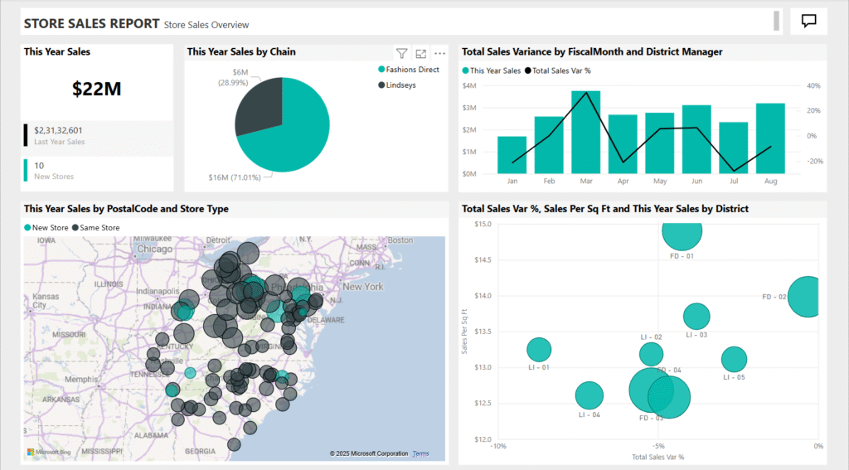
Task: Select the This Year Sales legend item
Action: coord(496,70)
